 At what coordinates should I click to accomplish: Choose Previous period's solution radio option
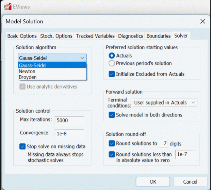pos(112,63)
